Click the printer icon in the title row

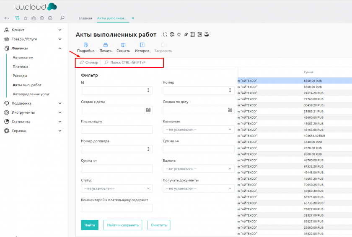coord(206,35)
